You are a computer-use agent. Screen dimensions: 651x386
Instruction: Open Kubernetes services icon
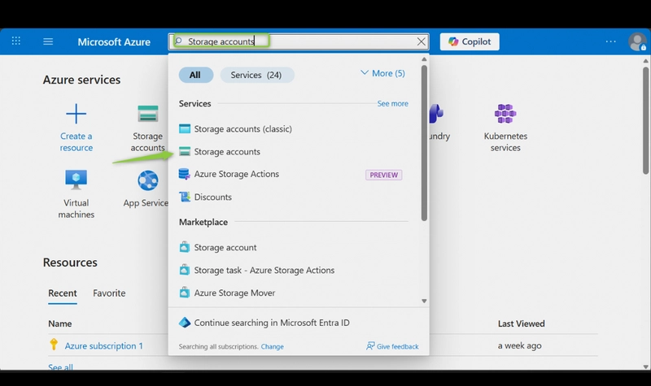505,114
